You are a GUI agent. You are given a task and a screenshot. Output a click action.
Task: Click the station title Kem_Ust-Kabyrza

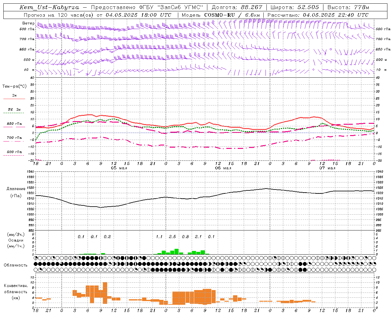[49, 7]
